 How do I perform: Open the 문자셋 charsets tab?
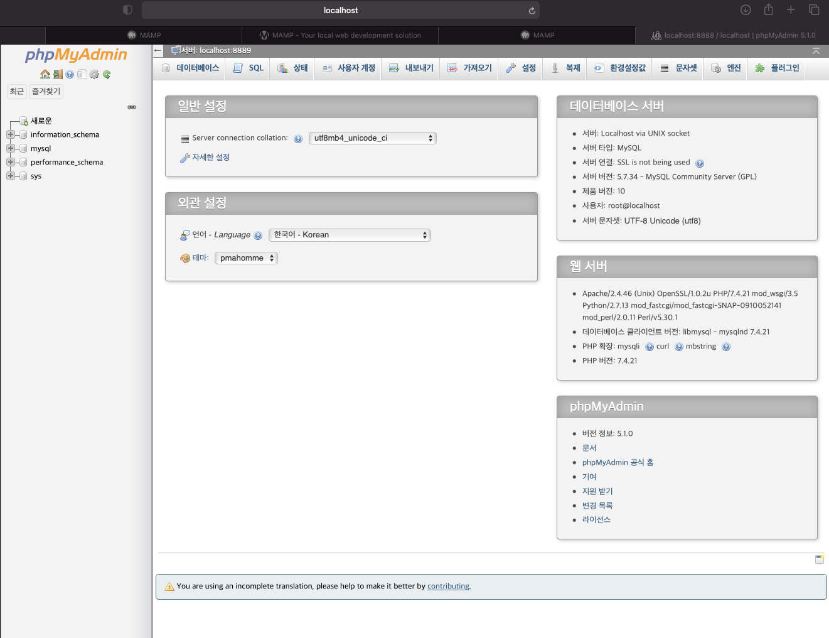click(678, 68)
